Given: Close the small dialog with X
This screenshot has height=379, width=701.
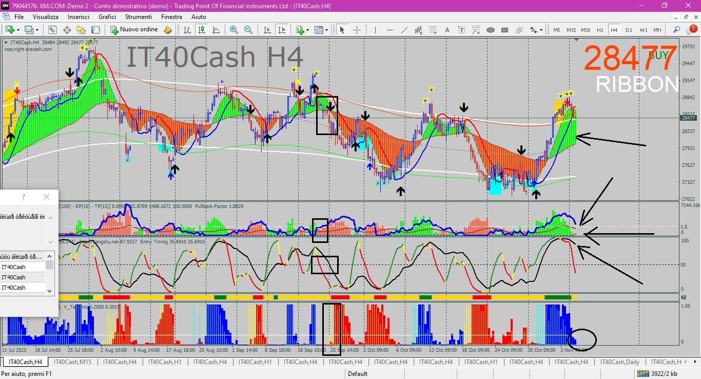Looking at the screenshot, I should (x=47, y=197).
